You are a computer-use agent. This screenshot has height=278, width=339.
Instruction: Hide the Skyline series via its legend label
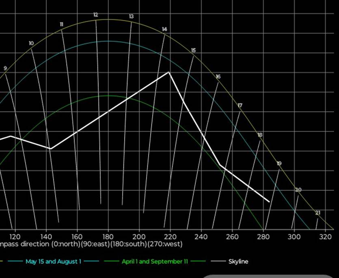[238, 261]
